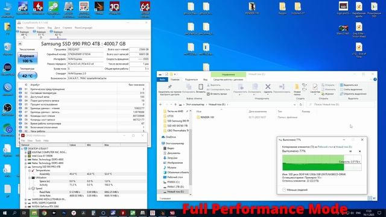This screenshot has height=217, width=386.
Task: Open Windows Start menu
Action: pos(4,213)
